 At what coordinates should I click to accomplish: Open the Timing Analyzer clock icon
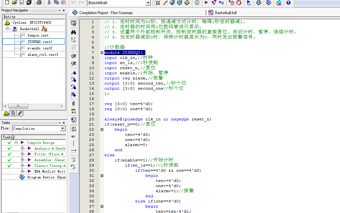click(239, 3)
